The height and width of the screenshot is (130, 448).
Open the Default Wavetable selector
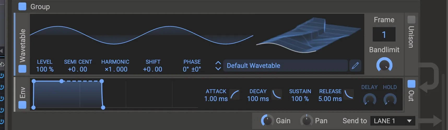coord(285,66)
